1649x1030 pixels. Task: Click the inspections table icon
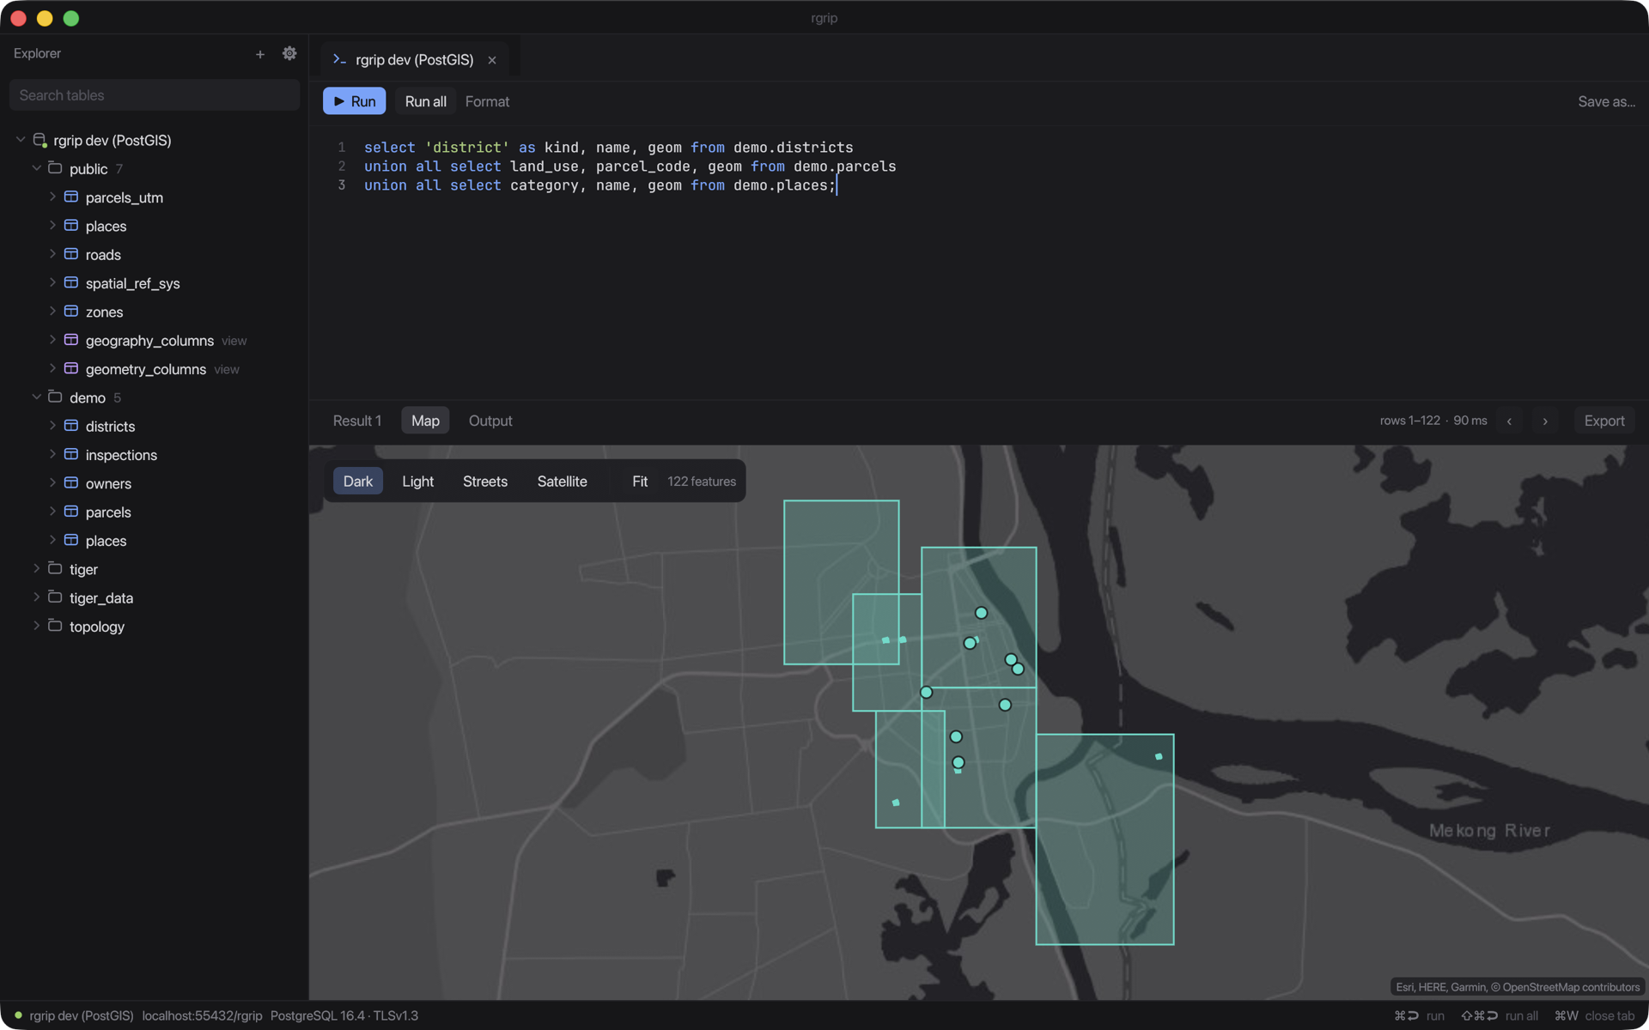[x=71, y=454]
